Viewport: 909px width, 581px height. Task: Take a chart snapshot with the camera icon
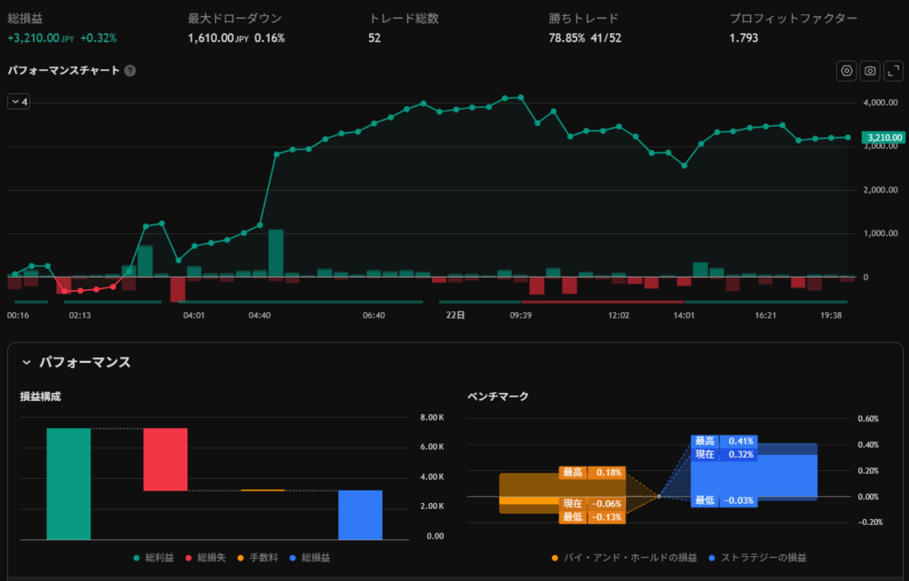pos(870,71)
